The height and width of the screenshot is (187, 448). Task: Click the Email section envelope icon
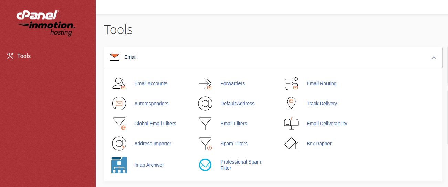tap(115, 57)
